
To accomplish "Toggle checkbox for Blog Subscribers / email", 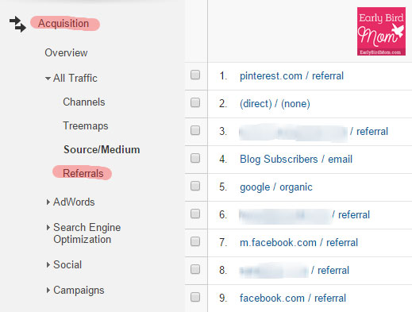I will point(195,158).
